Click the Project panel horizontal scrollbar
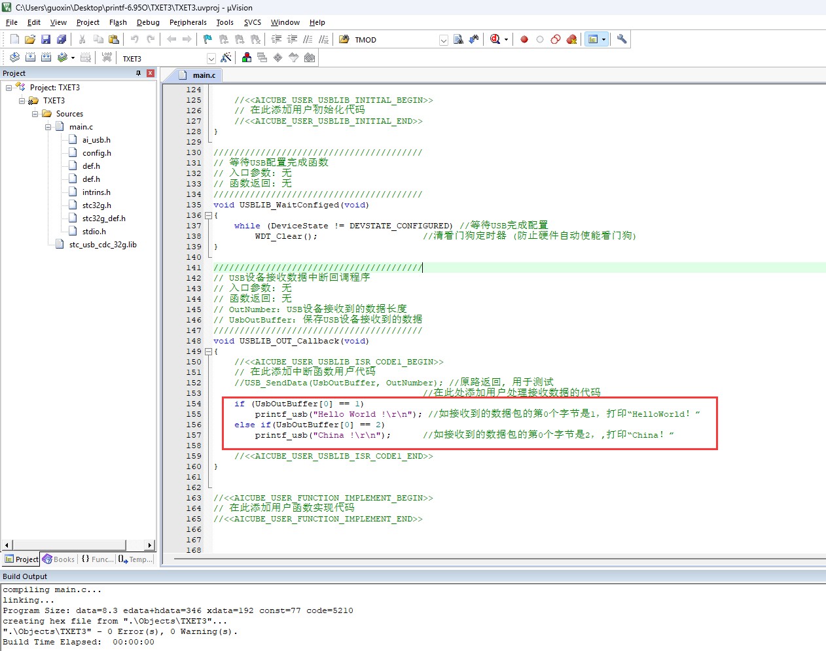Screen dimensions: 826x651 (x=79, y=545)
